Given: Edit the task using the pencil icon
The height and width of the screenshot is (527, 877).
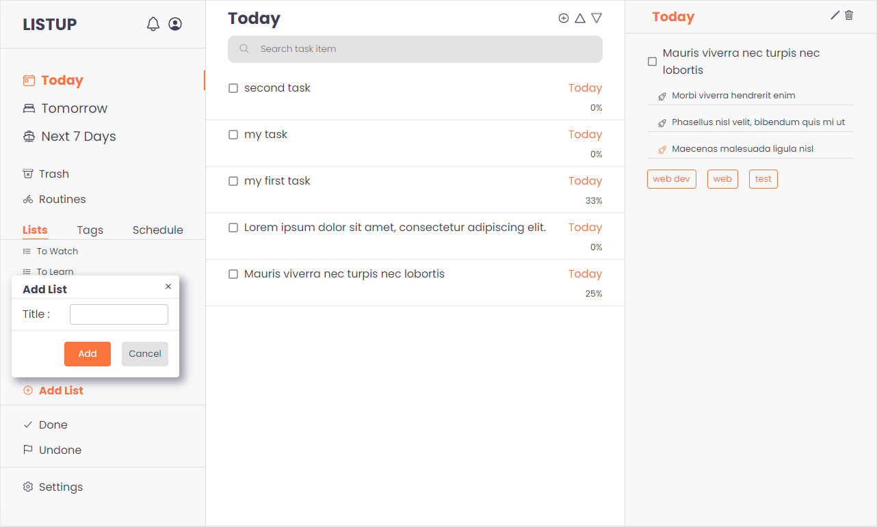Looking at the screenshot, I should click(833, 14).
